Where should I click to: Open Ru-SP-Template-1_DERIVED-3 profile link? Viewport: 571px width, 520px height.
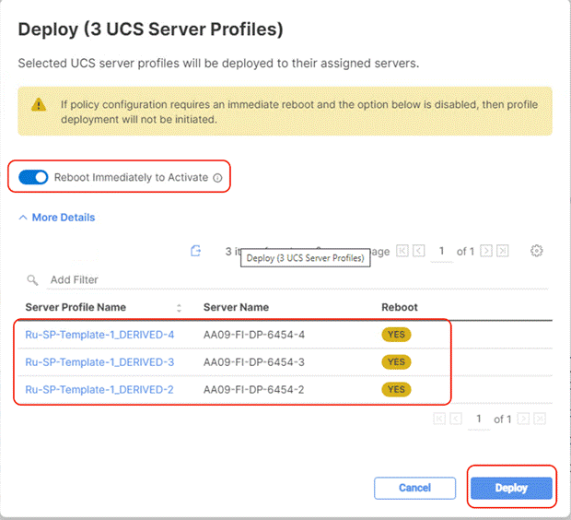(99, 361)
